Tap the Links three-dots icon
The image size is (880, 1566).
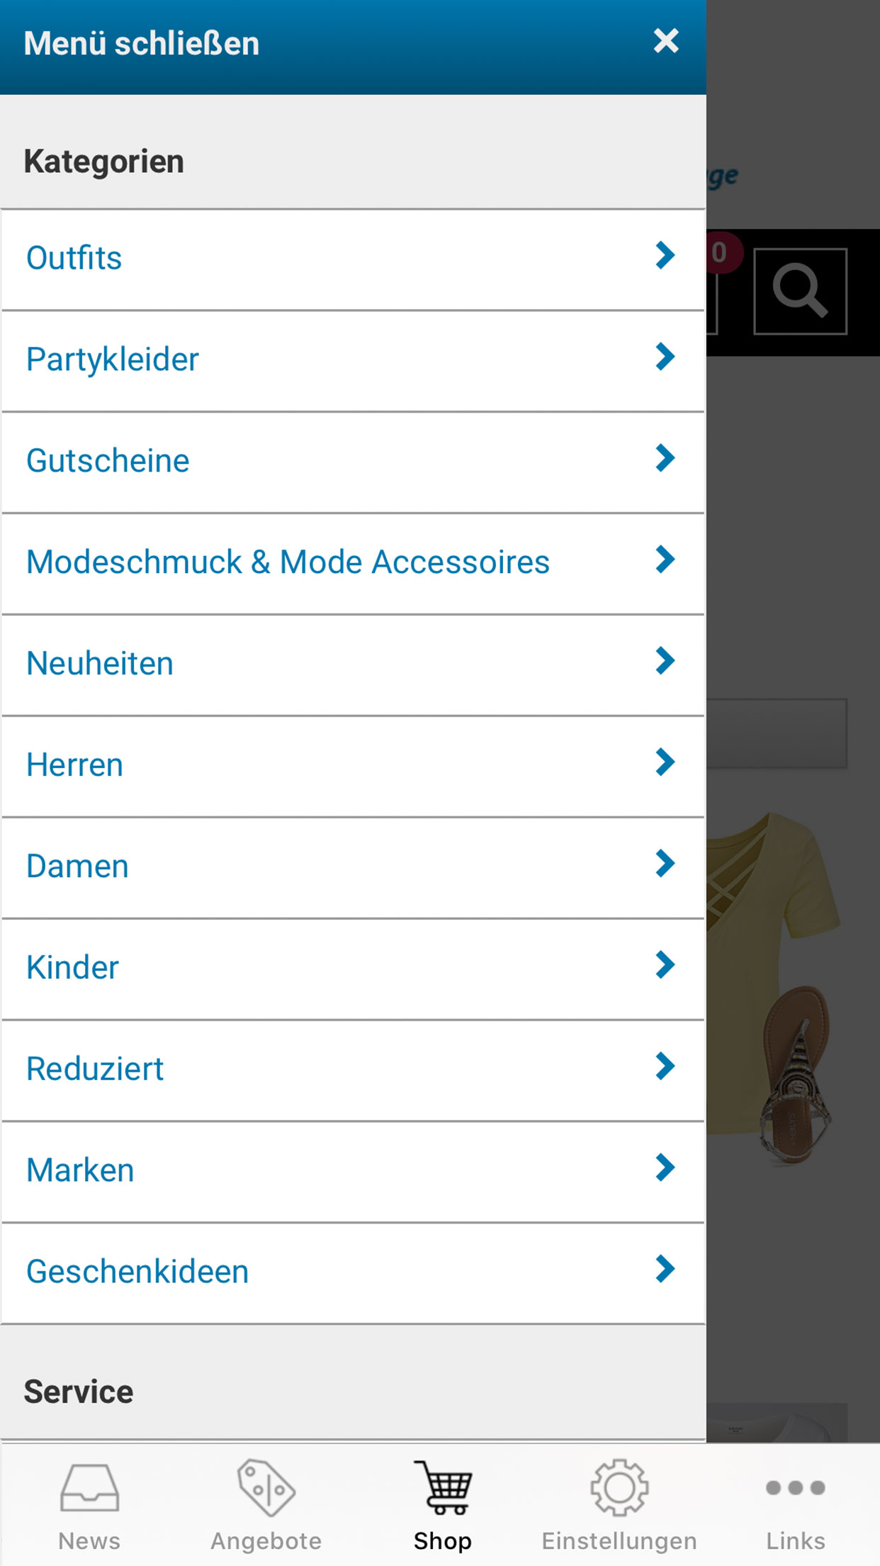795,1487
